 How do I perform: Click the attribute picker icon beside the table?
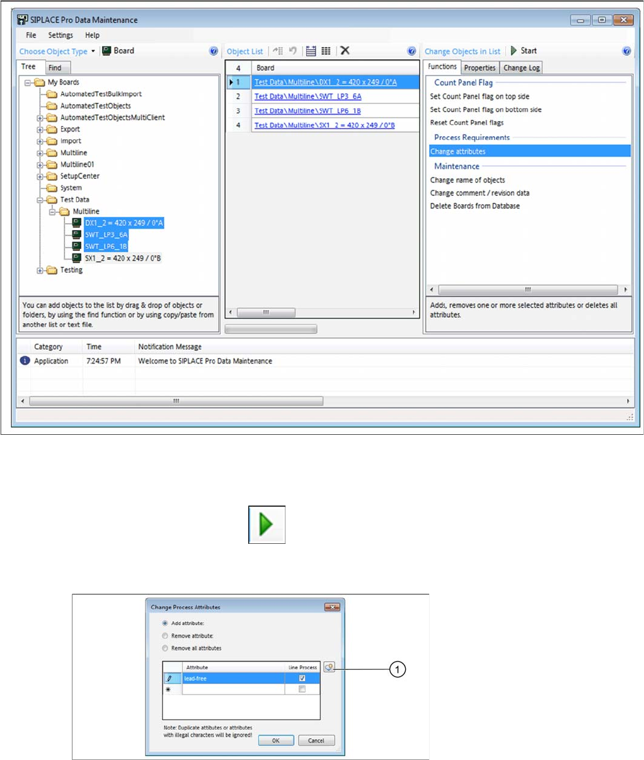(329, 667)
